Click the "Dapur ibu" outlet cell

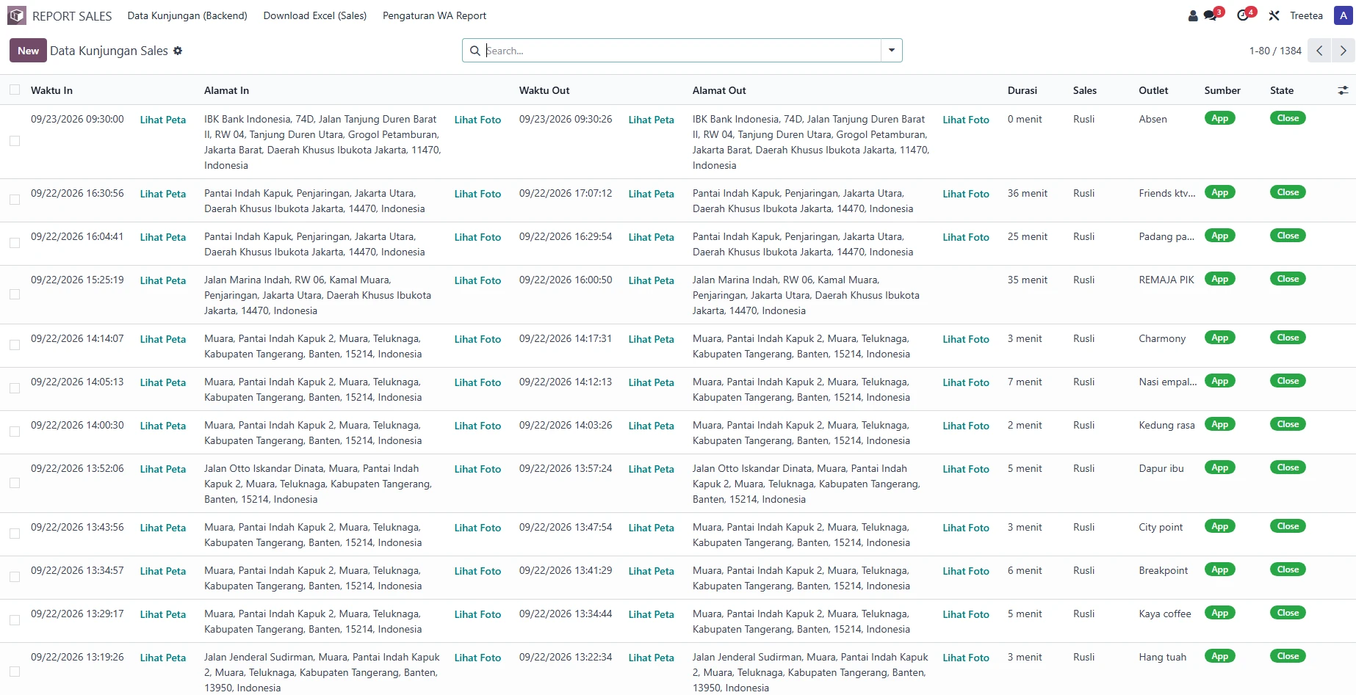[x=1161, y=468]
